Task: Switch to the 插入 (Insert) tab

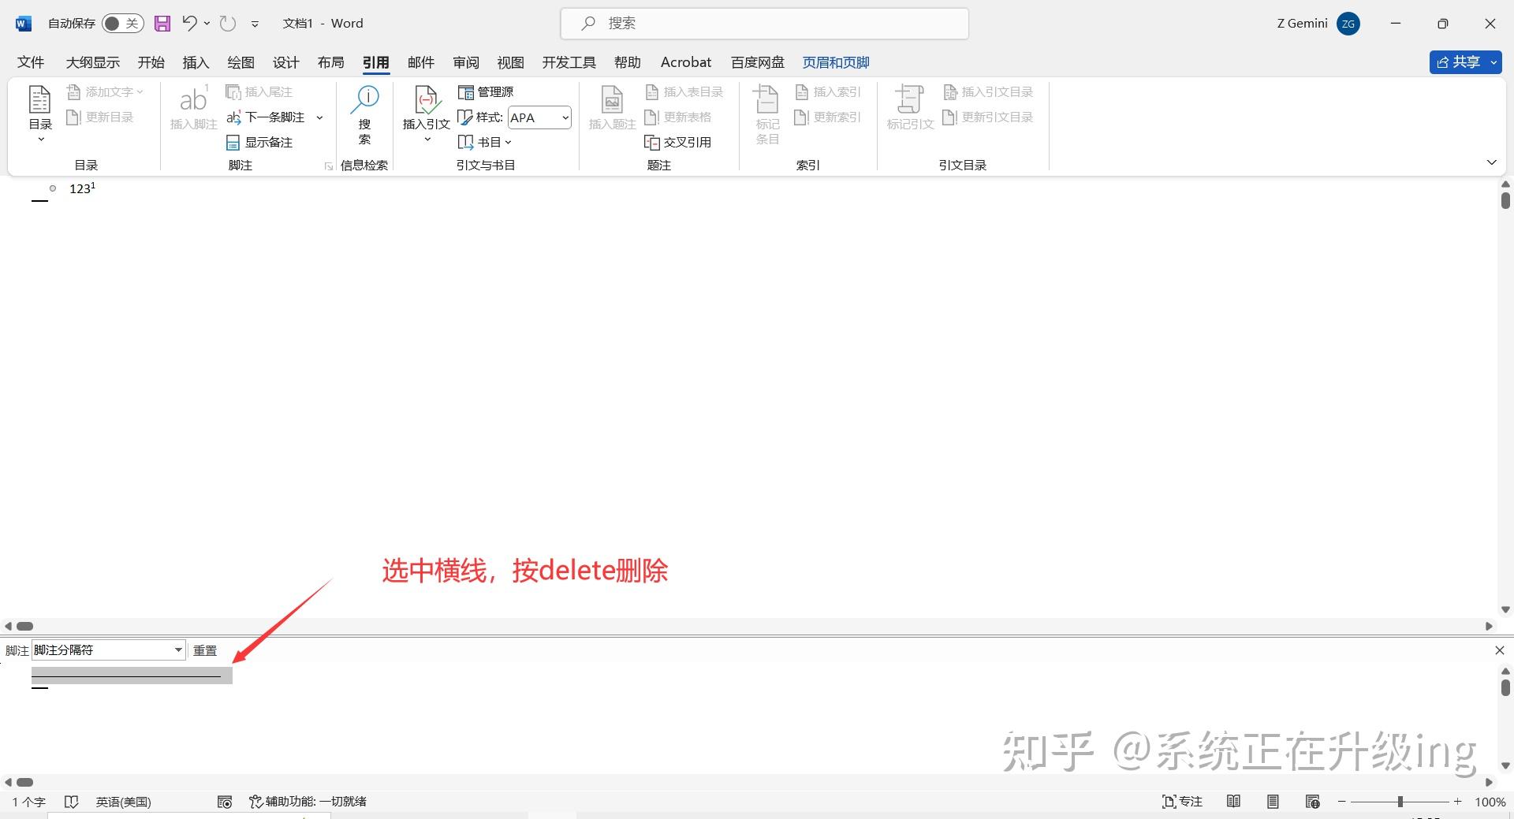Action: (196, 62)
